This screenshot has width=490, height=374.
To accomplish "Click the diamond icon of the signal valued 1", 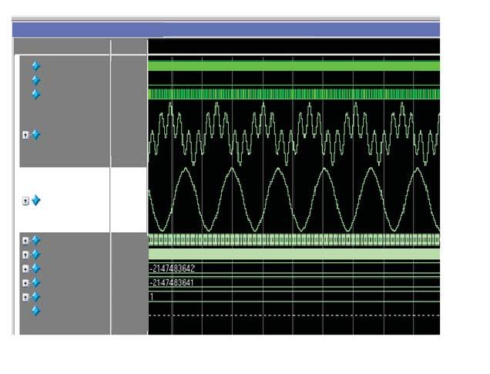I will coord(36,297).
